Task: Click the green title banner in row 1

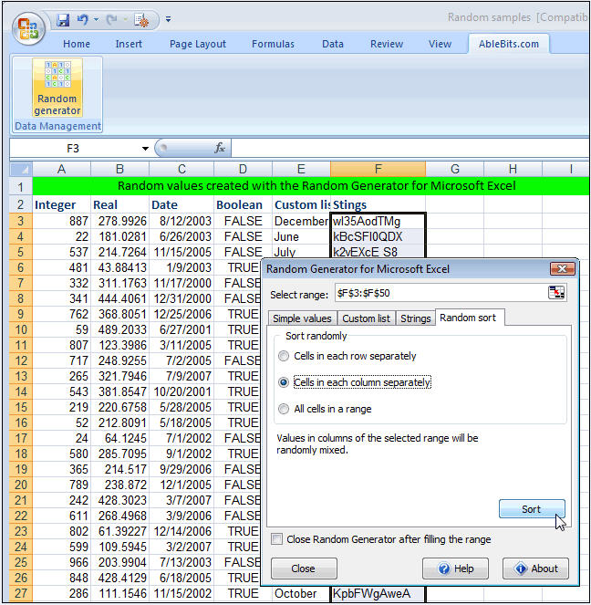Action: pyautogui.click(x=311, y=186)
